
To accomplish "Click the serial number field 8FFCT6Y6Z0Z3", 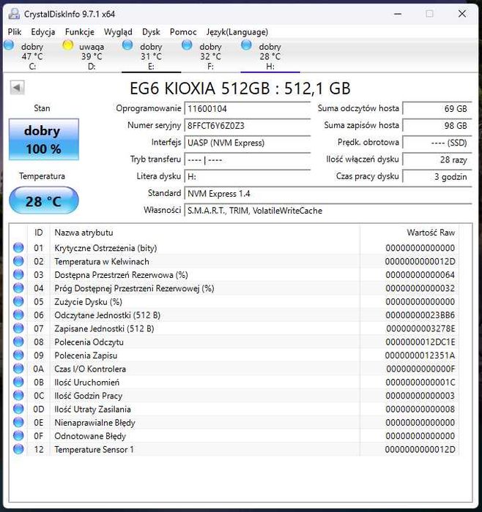I will (247, 126).
